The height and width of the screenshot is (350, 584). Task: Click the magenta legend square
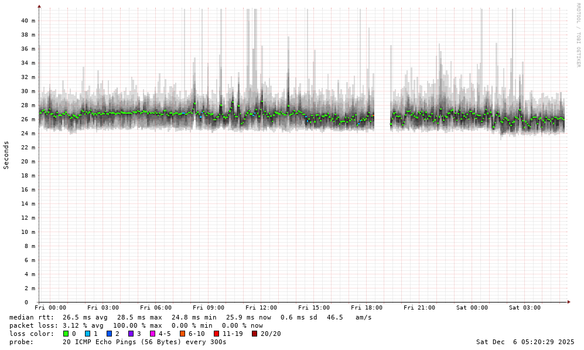click(x=152, y=334)
